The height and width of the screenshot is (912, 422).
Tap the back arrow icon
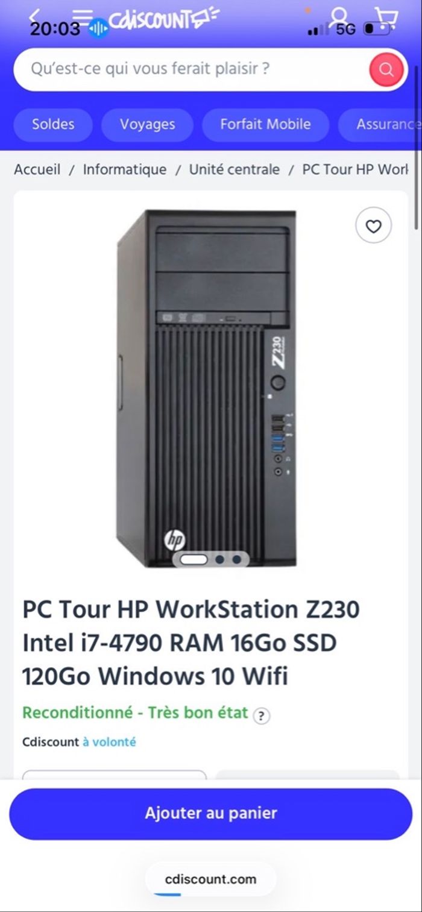coord(35,16)
